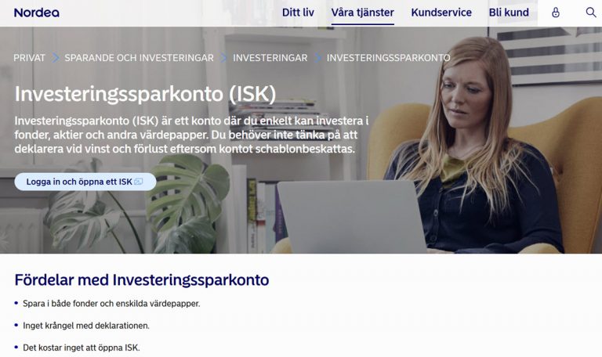Click the Nordea logo
The image size is (602, 357).
[x=37, y=13]
